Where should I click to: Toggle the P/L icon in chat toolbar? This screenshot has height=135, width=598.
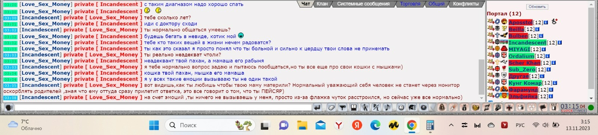pos(376,108)
